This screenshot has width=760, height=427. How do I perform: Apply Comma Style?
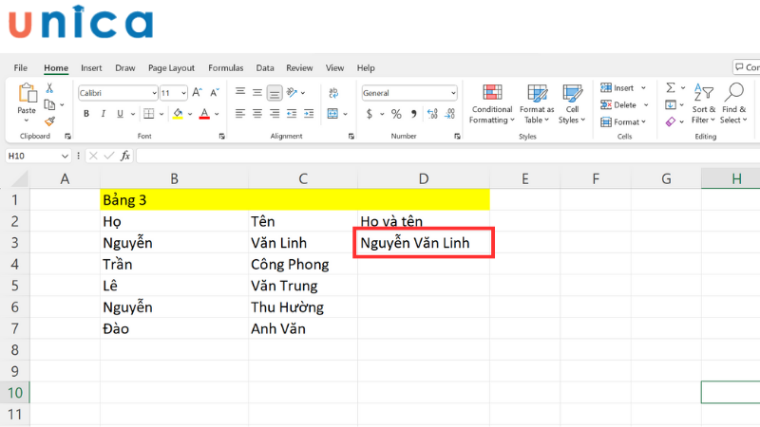(x=413, y=114)
